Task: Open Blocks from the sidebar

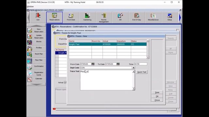Action: pyautogui.click(x=36, y=43)
